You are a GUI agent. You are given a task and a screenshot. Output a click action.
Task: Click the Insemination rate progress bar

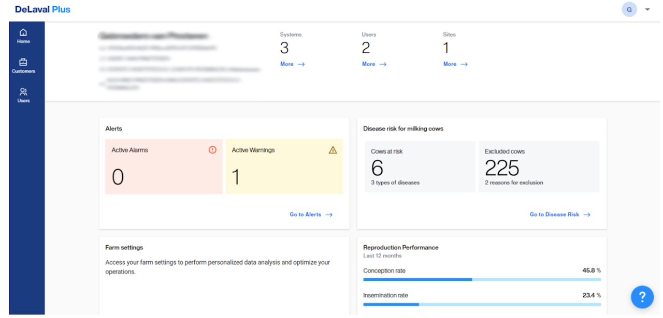(x=482, y=304)
